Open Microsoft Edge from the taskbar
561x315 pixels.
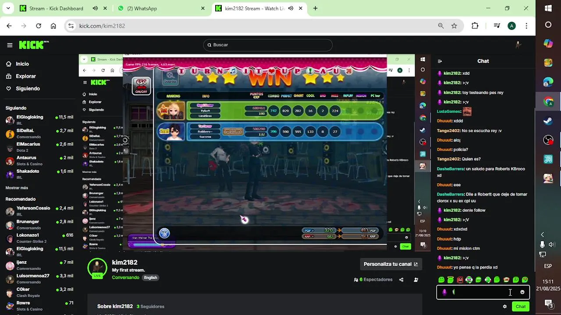tap(548, 82)
